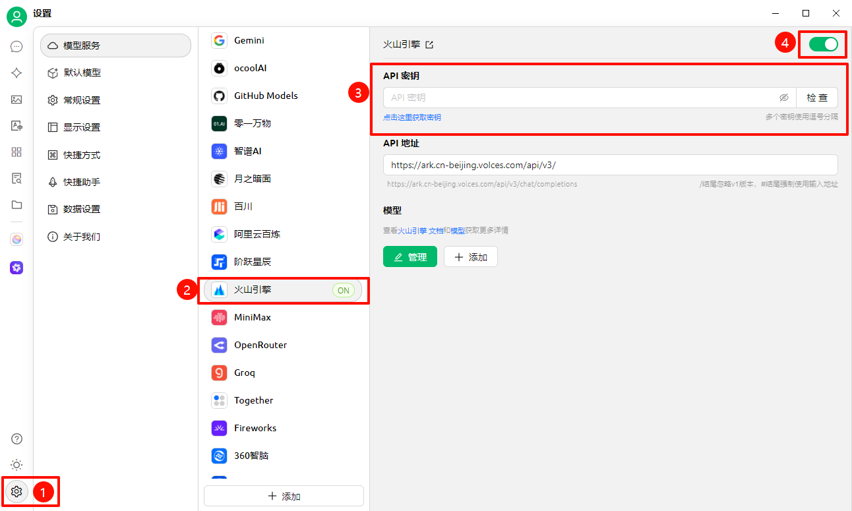Focus the API 地址 input field
The height and width of the screenshot is (511, 852).
point(611,165)
